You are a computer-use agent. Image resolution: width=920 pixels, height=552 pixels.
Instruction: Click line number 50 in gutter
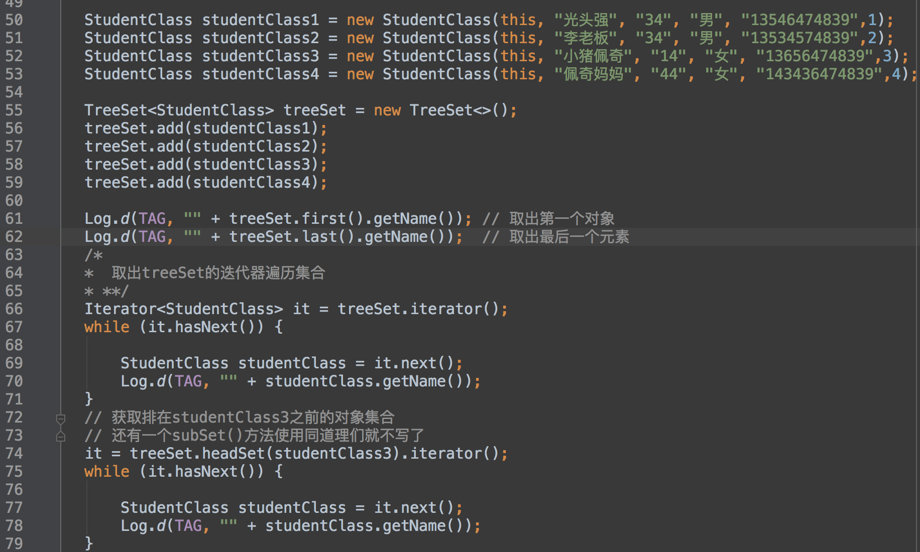pos(14,20)
